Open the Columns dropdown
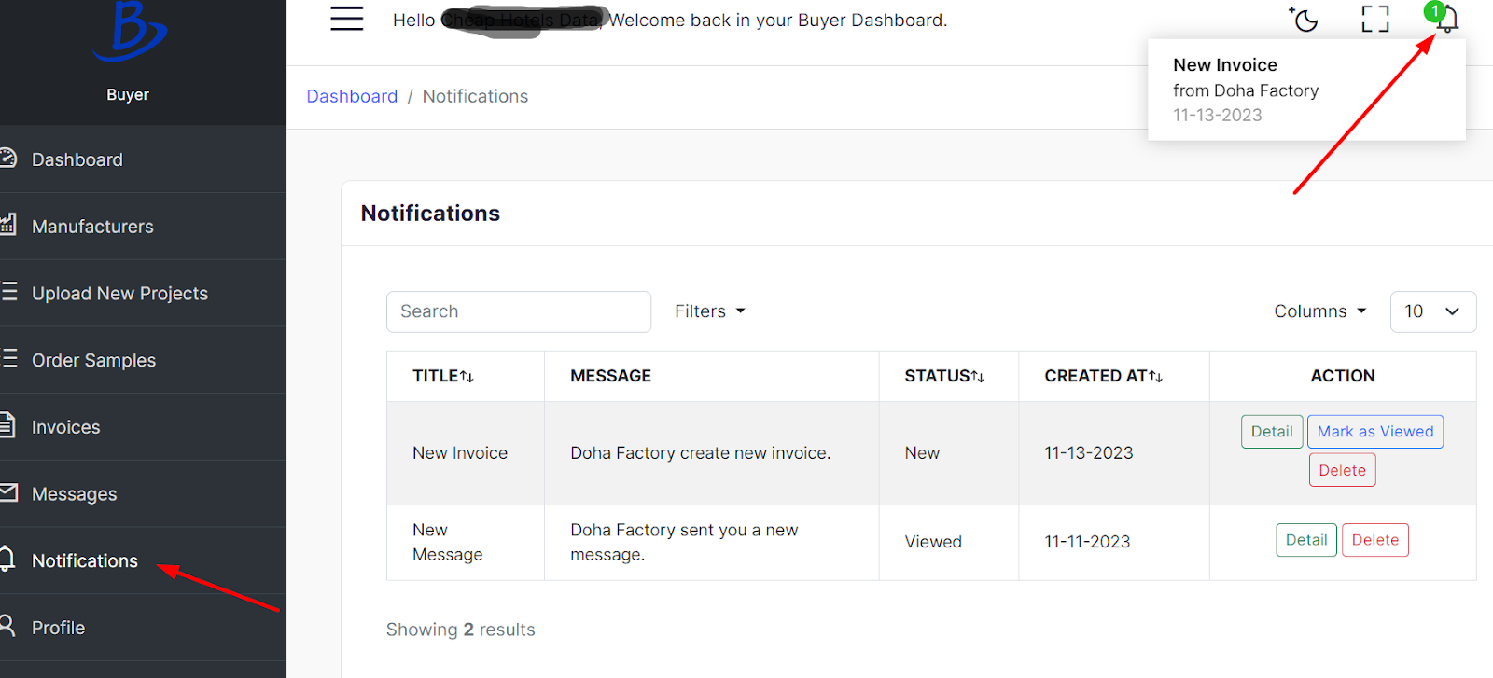The image size is (1493, 678). tap(1319, 311)
